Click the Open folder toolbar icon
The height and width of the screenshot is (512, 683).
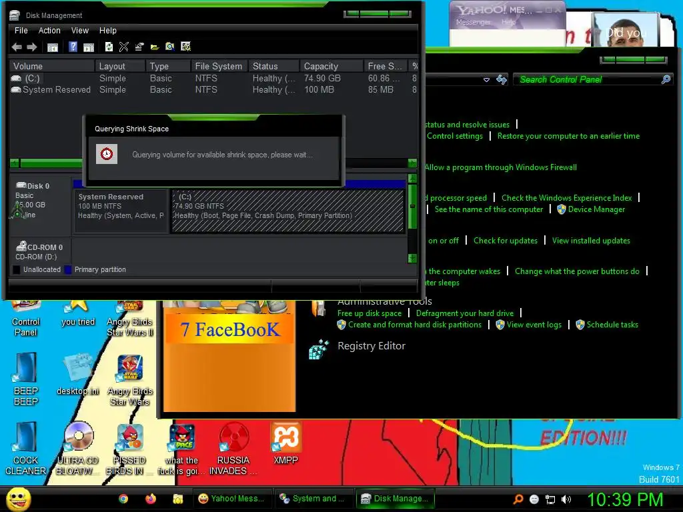click(155, 47)
